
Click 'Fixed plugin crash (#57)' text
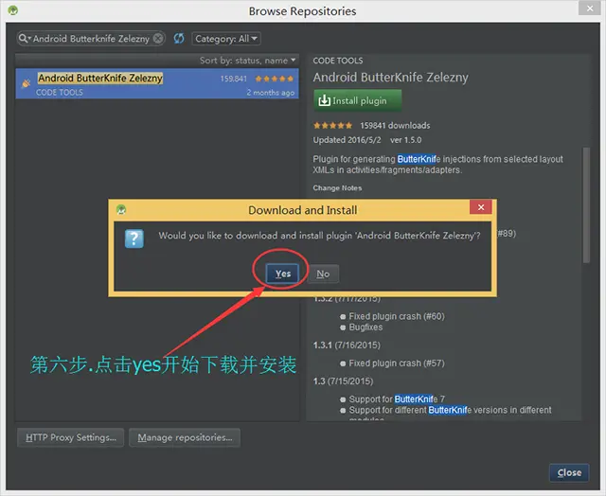tap(397, 363)
